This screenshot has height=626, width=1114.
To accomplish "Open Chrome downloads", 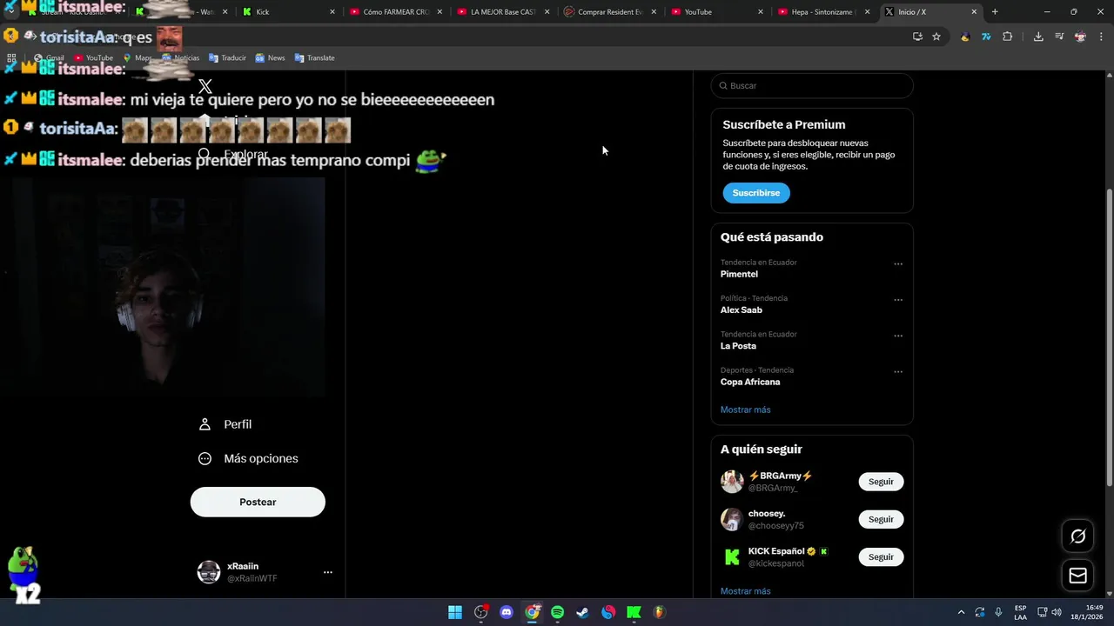I will (1038, 37).
